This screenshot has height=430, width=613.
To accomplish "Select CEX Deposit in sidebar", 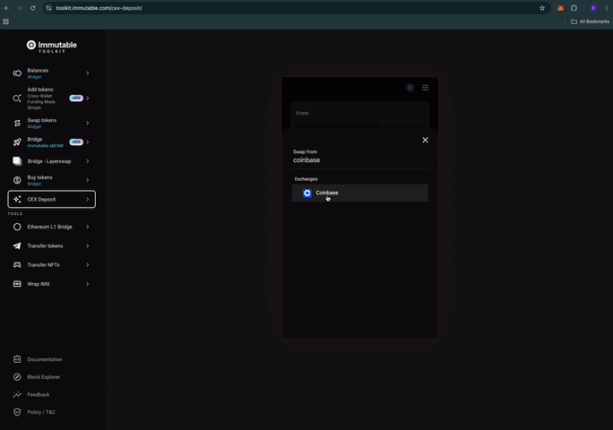I will click(52, 200).
